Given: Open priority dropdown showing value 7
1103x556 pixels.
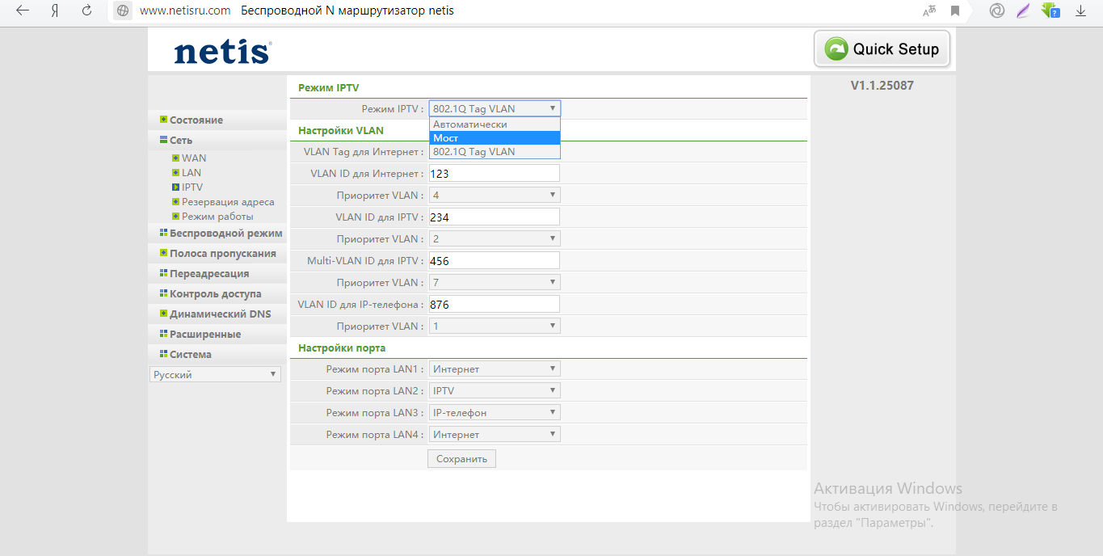Looking at the screenshot, I should click(495, 282).
